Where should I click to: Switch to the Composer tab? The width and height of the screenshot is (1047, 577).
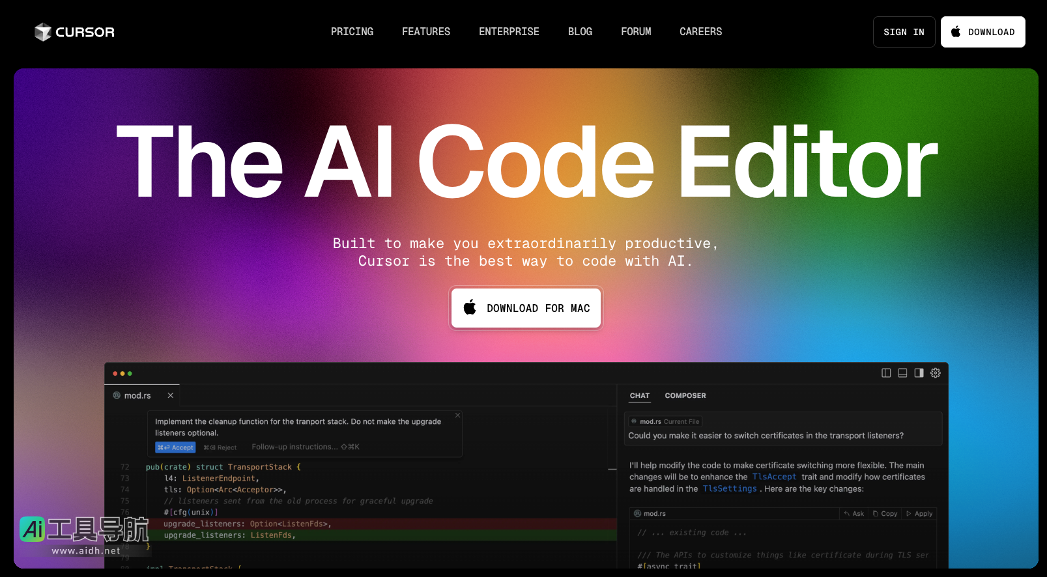[685, 396]
